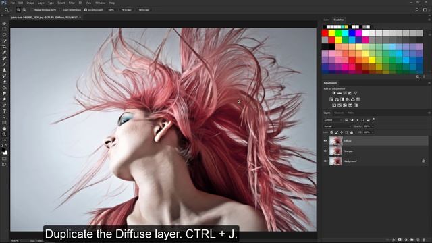Click the Zoom Out option icon

(24, 10)
